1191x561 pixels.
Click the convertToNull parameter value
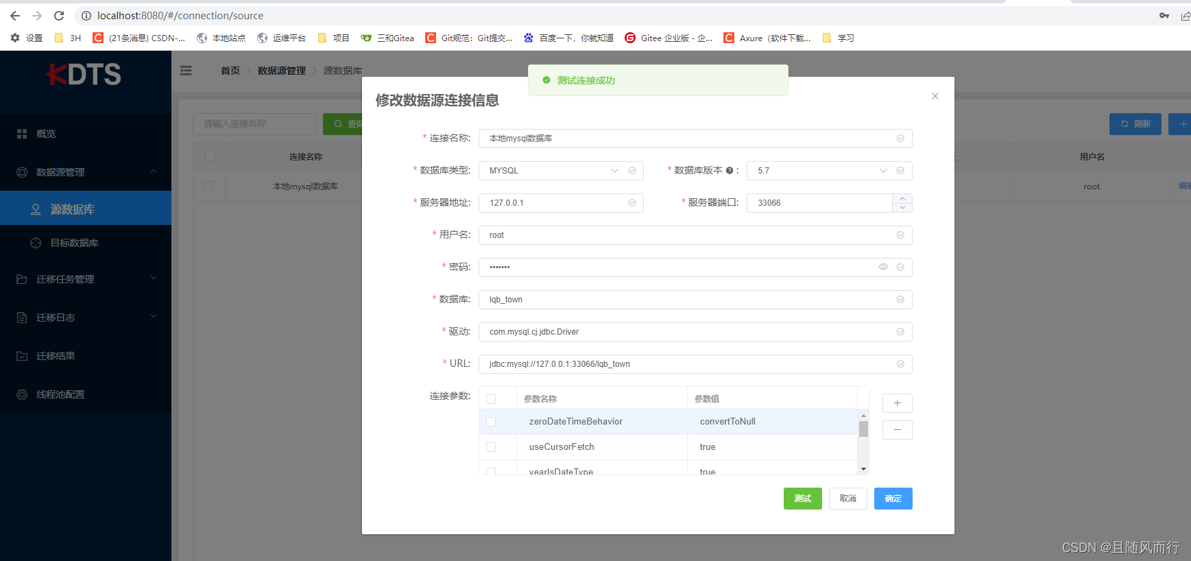point(727,422)
